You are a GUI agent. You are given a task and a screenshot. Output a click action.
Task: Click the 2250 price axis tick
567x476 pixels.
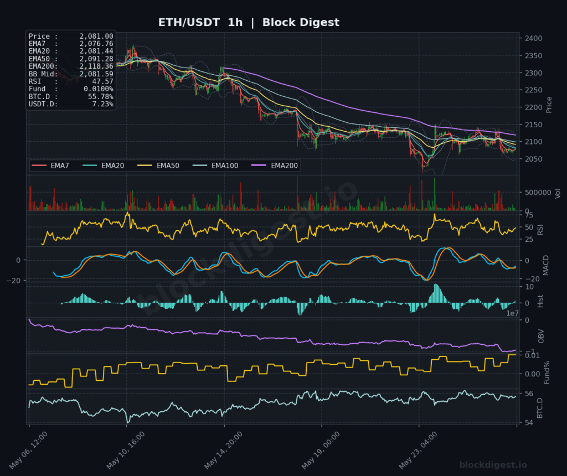[533, 90]
